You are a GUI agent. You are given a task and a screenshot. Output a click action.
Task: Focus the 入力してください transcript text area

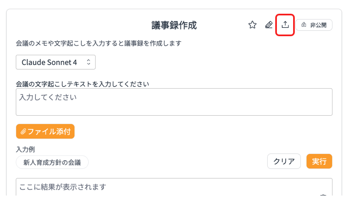point(174,102)
